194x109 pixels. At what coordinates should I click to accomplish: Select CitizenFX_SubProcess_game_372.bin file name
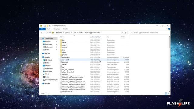tap(73, 82)
